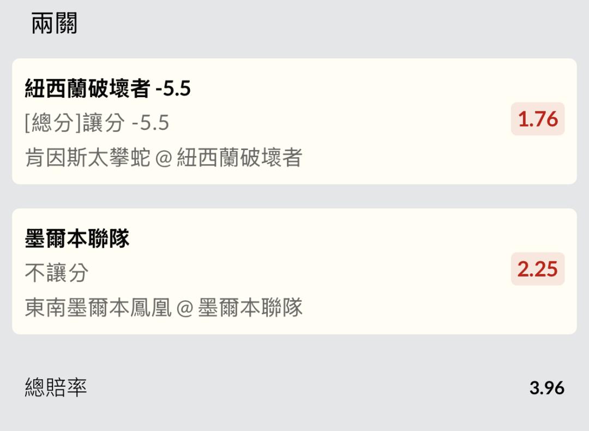The width and height of the screenshot is (589, 431).
Task: Select 肯因斯太攀蛇 team name in matchup line
Action: click(87, 158)
